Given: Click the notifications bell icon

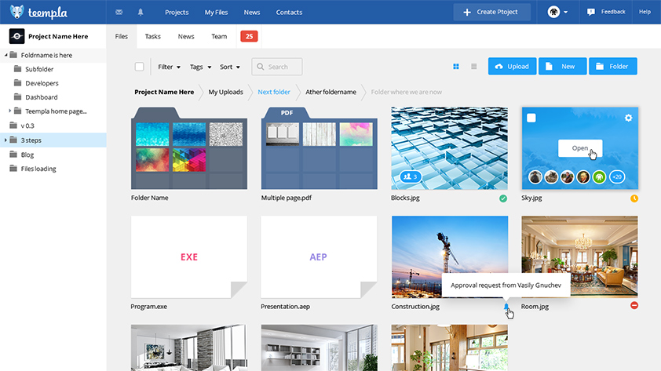Looking at the screenshot, I should pyautogui.click(x=141, y=13).
